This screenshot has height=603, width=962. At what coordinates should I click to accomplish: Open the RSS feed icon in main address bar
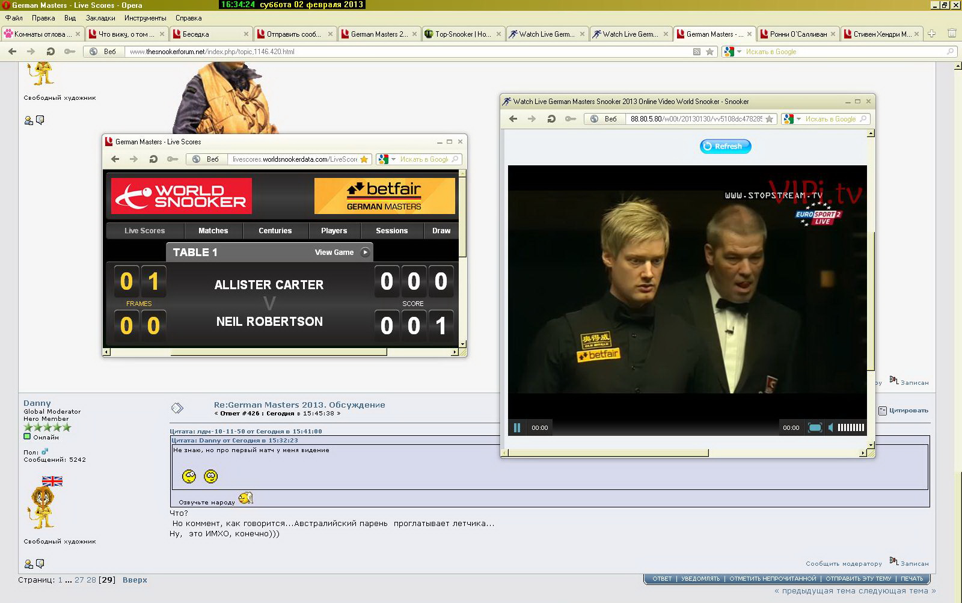tap(697, 52)
